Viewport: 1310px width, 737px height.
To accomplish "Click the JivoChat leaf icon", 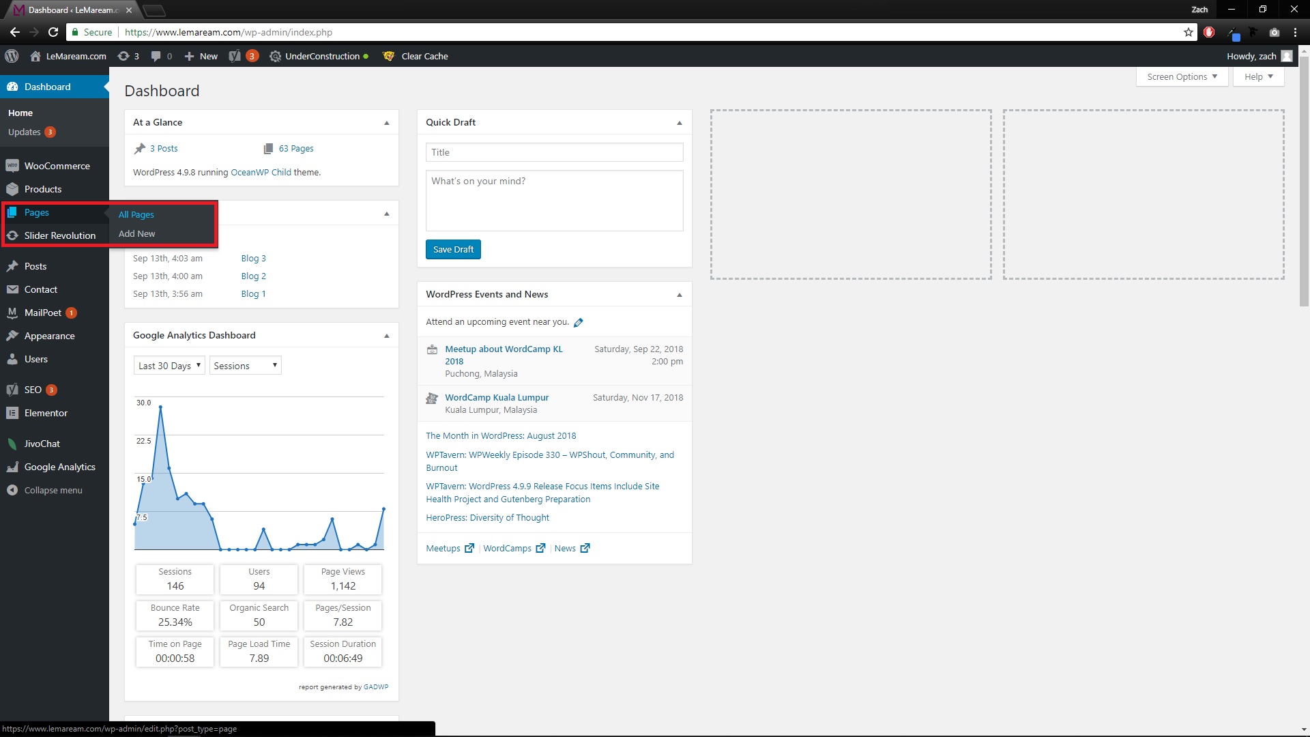I will pos(12,444).
